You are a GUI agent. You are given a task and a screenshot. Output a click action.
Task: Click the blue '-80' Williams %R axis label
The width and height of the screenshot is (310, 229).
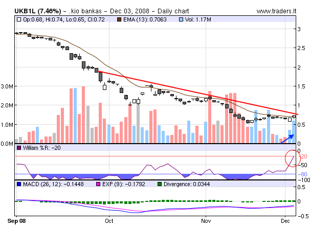[x=302, y=174]
